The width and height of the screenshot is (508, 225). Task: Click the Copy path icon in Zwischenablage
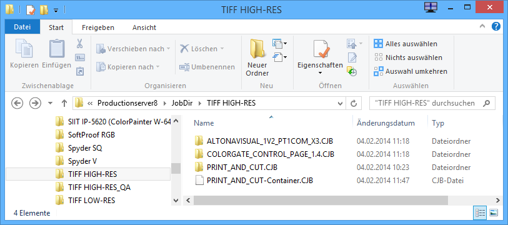pos(80,57)
